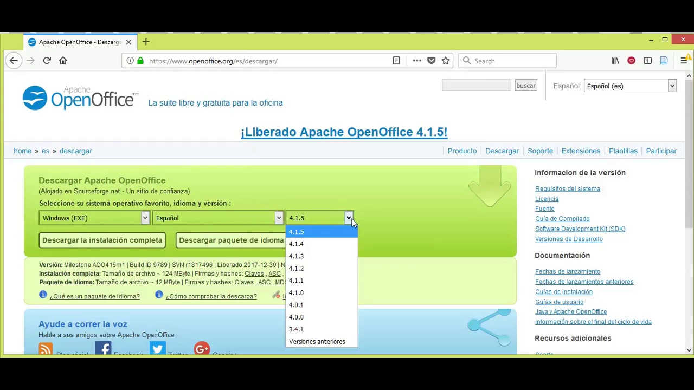The width and height of the screenshot is (694, 390).
Task: Click the Facebook share icon
Action: (103, 348)
